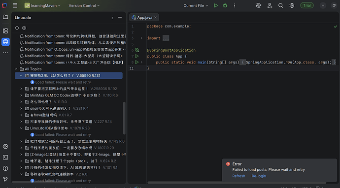Screen dimensions: 340x188
Task: Select topic row V.101 R.1
Action: (71, 168)
